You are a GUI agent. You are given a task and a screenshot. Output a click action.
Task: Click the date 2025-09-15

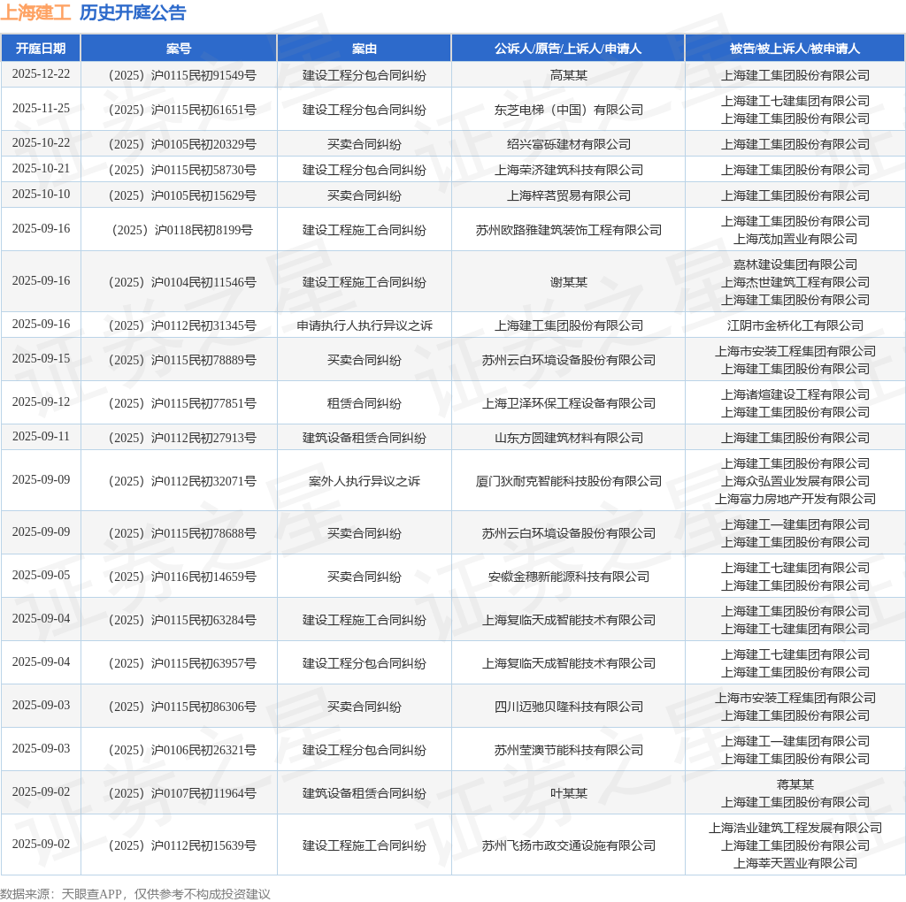coord(41,359)
